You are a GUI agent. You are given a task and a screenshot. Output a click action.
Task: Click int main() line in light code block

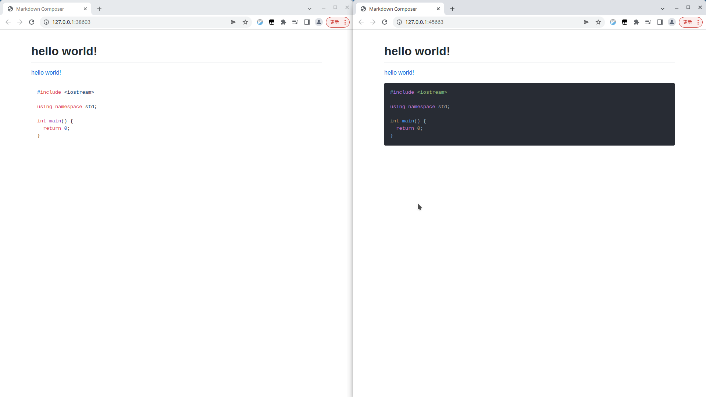pyautogui.click(x=55, y=121)
